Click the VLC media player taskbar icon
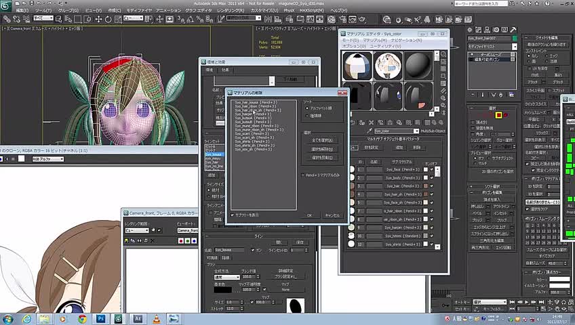 157,318
